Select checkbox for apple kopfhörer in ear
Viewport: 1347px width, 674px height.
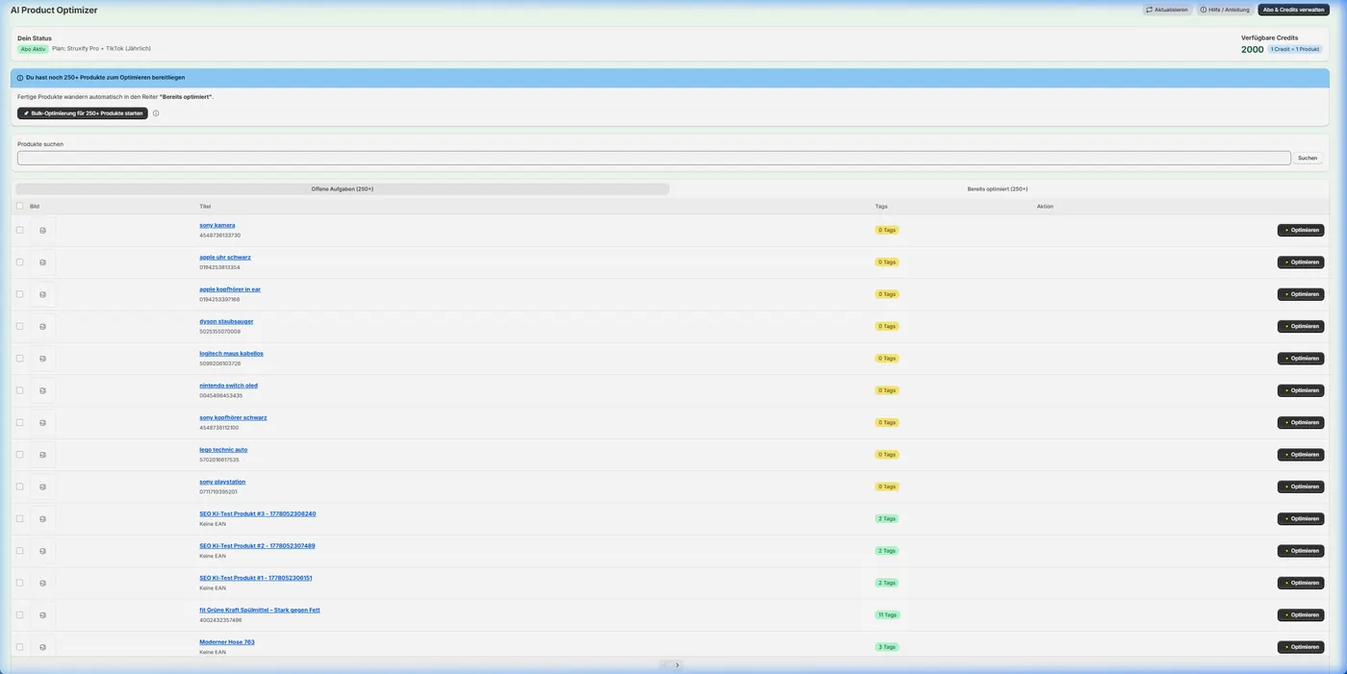[19, 294]
